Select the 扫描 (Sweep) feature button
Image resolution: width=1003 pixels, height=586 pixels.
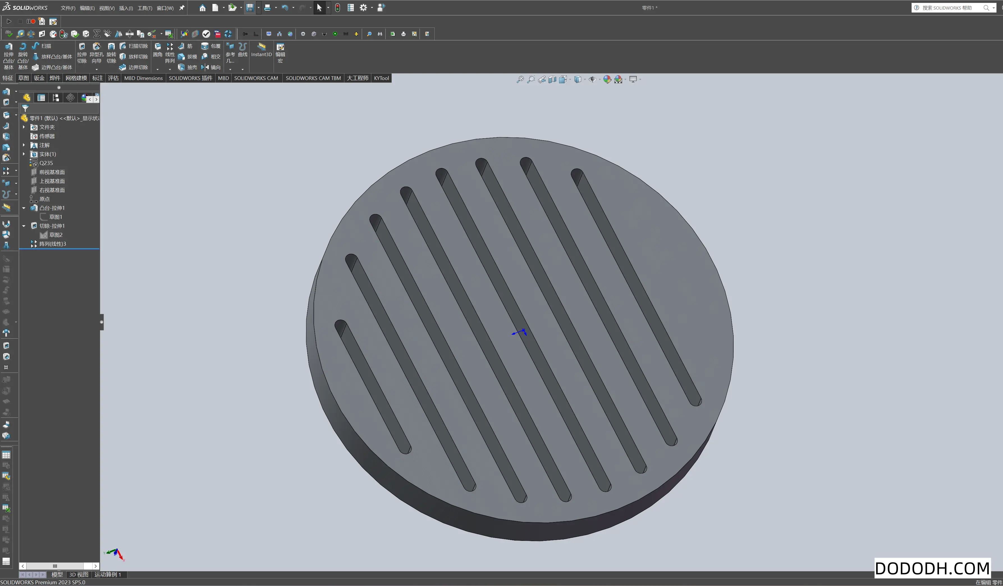tap(42, 46)
